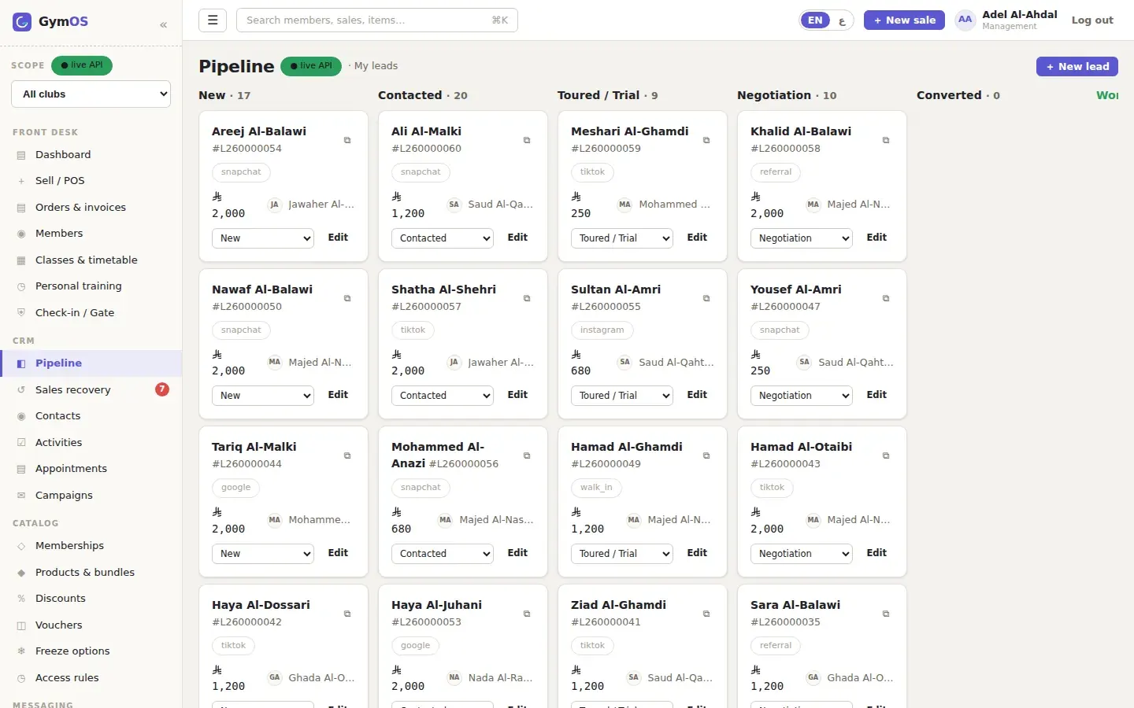Change Khalid Al-Balawi stage dropdown
This screenshot has height=708, width=1134.
tap(802, 238)
